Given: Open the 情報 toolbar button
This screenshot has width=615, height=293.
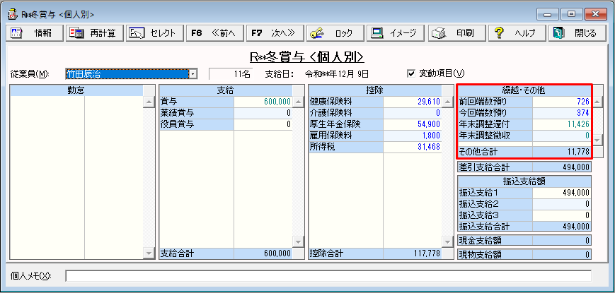Looking at the screenshot, I should coord(35,33).
